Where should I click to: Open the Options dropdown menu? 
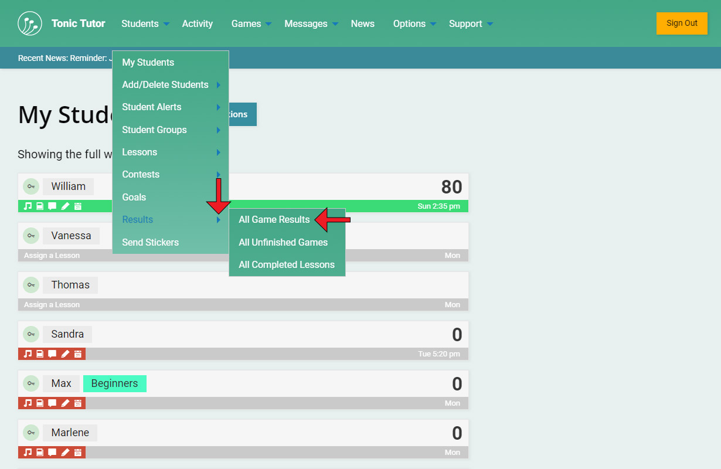click(414, 24)
